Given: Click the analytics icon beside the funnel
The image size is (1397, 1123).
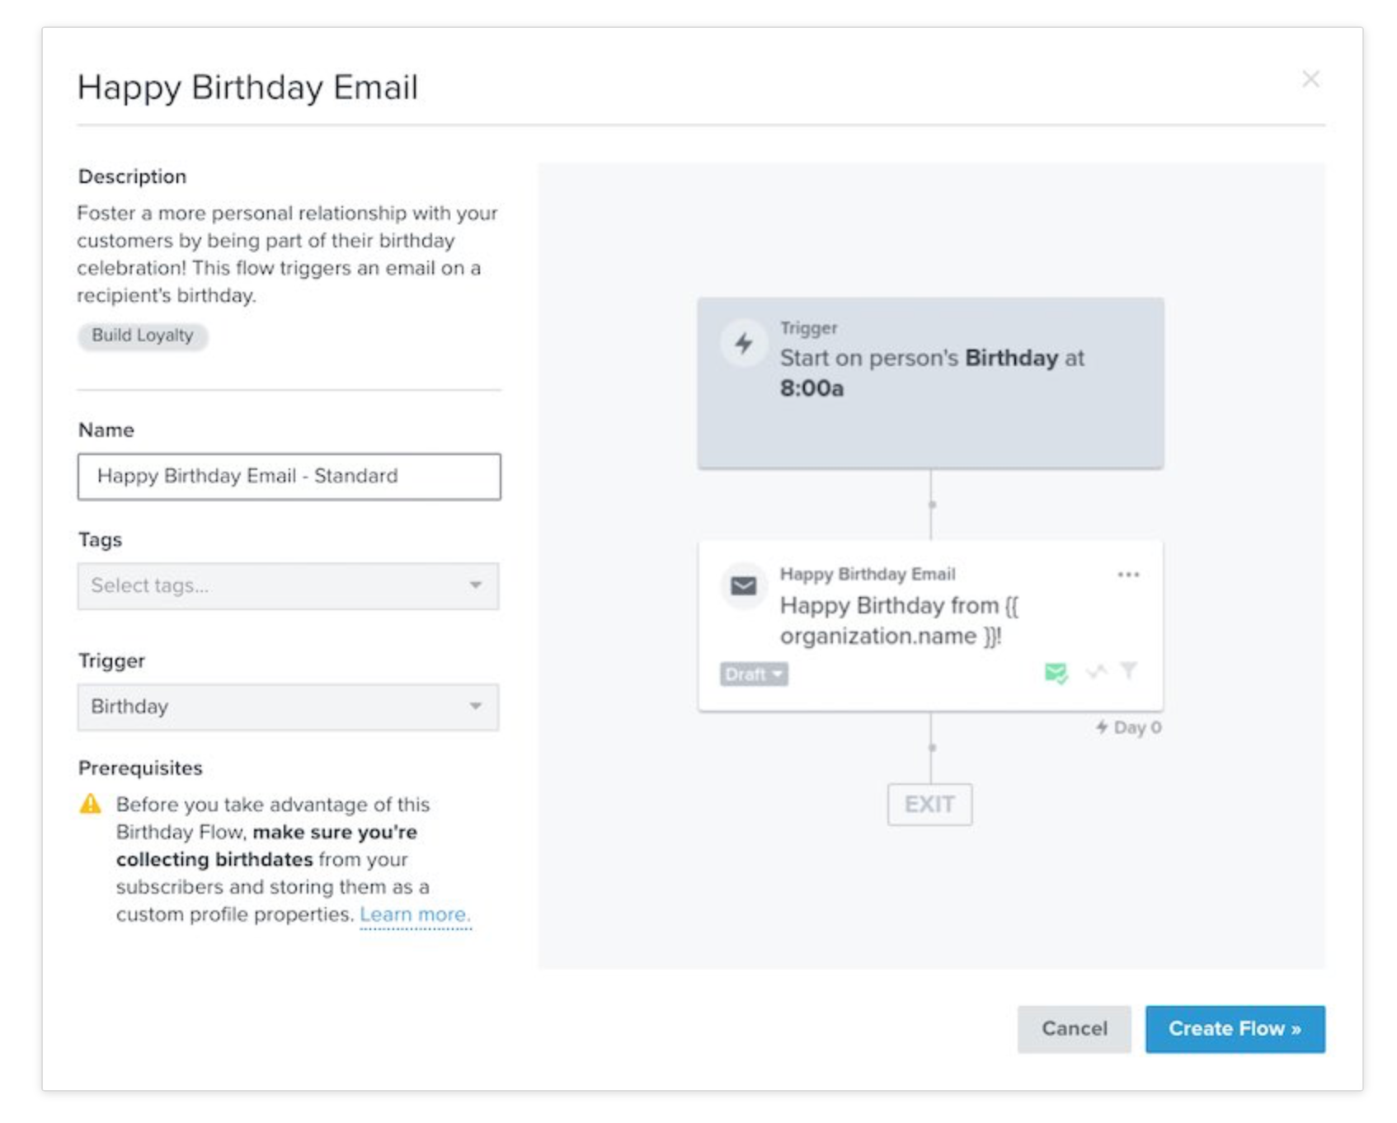Looking at the screenshot, I should [x=1096, y=671].
